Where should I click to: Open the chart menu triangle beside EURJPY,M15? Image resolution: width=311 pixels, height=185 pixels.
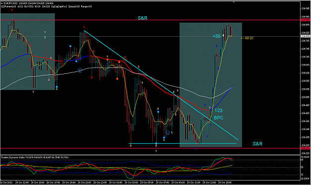2,3
